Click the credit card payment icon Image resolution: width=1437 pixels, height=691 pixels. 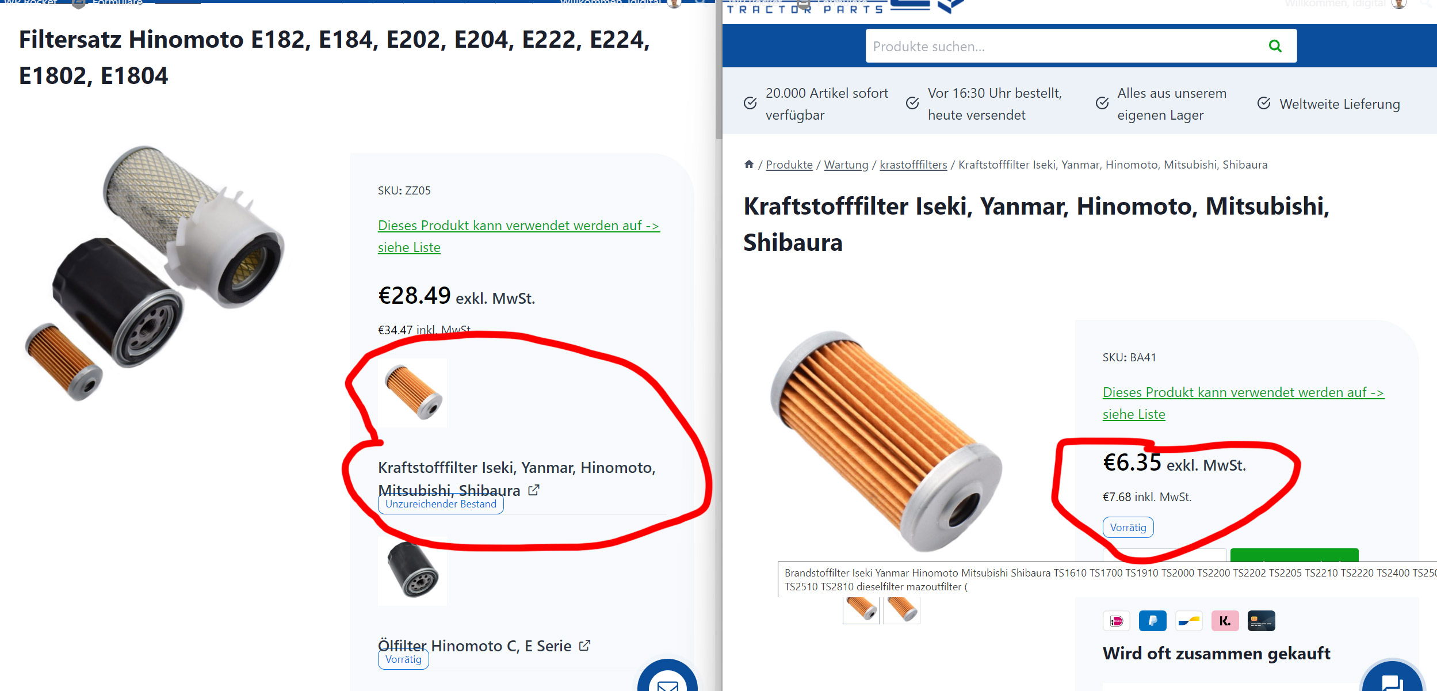coord(1261,621)
